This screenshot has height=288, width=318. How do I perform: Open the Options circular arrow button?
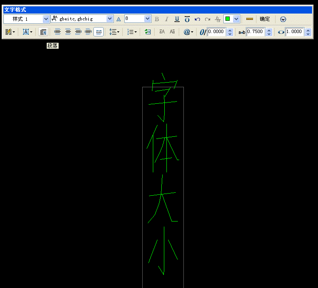[283, 19]
